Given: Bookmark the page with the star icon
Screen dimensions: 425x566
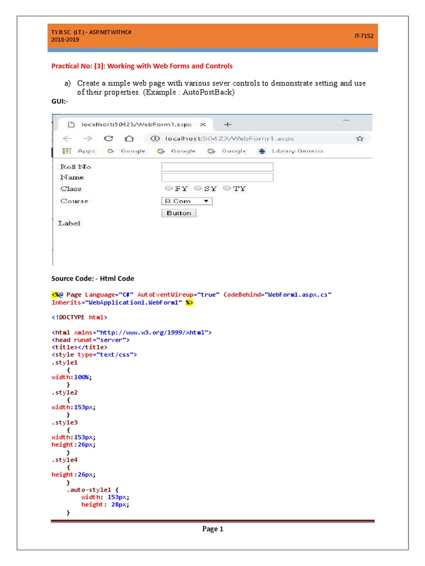Looking at the screenshot, I should click(360, 139).
